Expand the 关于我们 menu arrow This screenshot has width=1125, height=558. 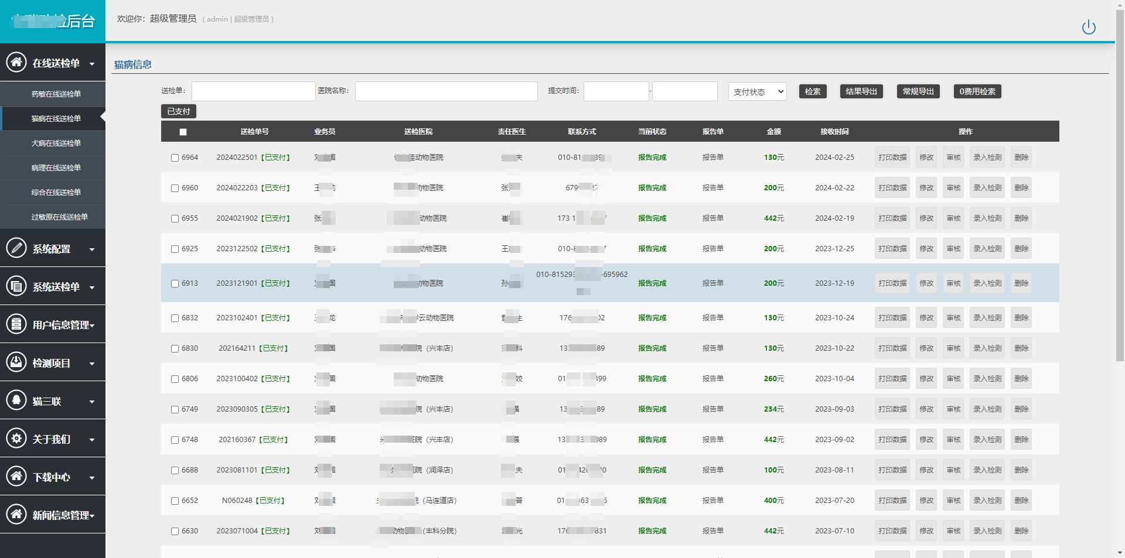[92, 440]
